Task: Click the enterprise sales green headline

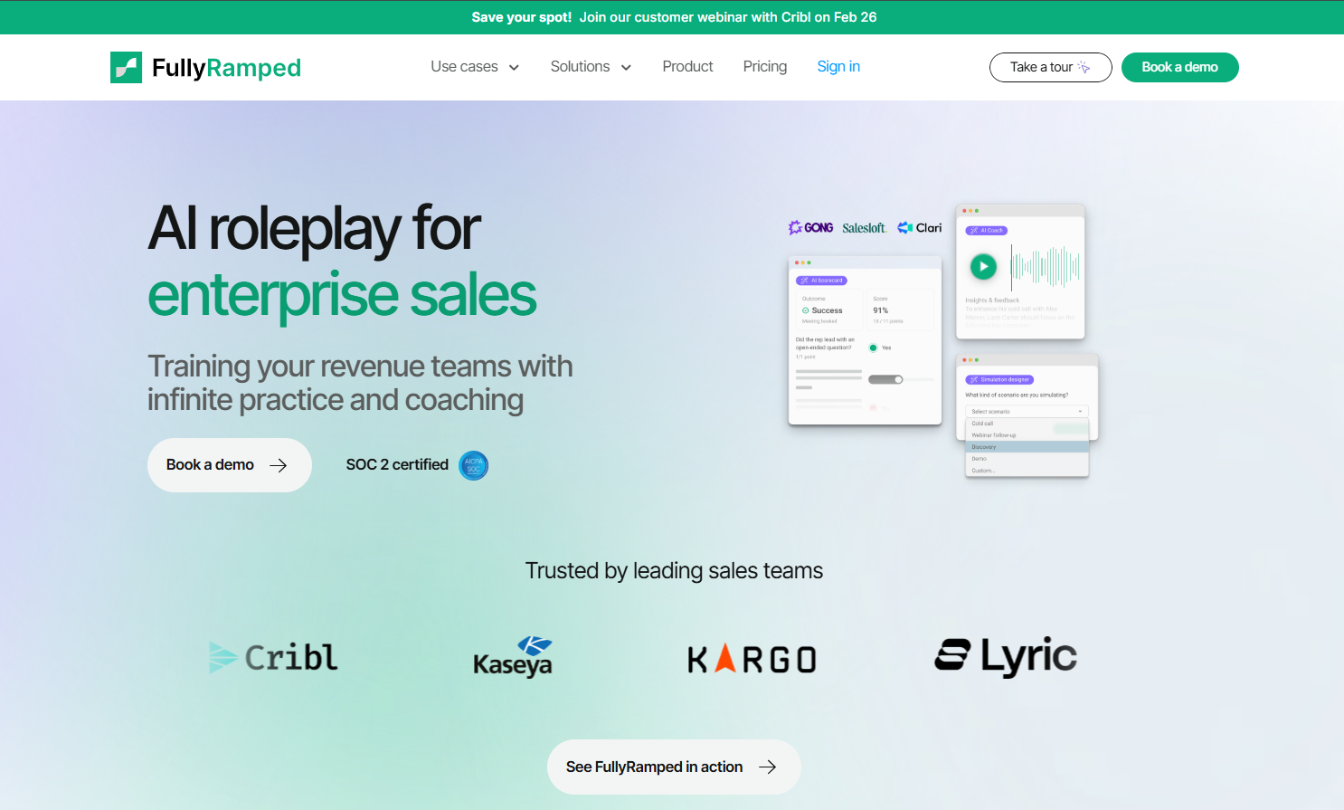Action: (342, 295)
